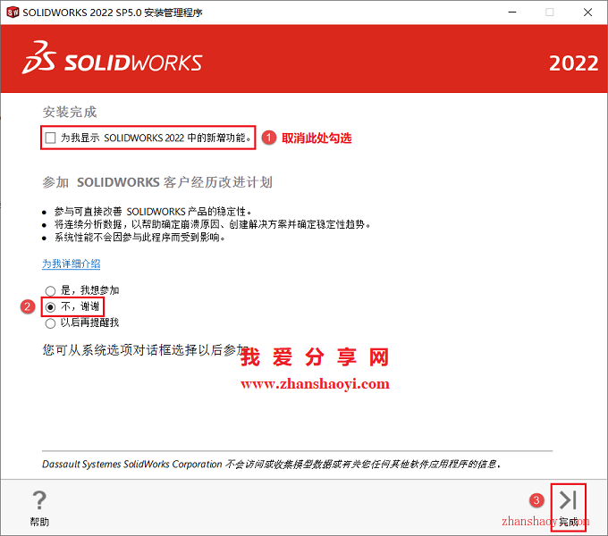Viewport: 608px width, 536px height.
Task: Click the Finish arrow icon
Action: pyautogui.click(x=568, y=499)
